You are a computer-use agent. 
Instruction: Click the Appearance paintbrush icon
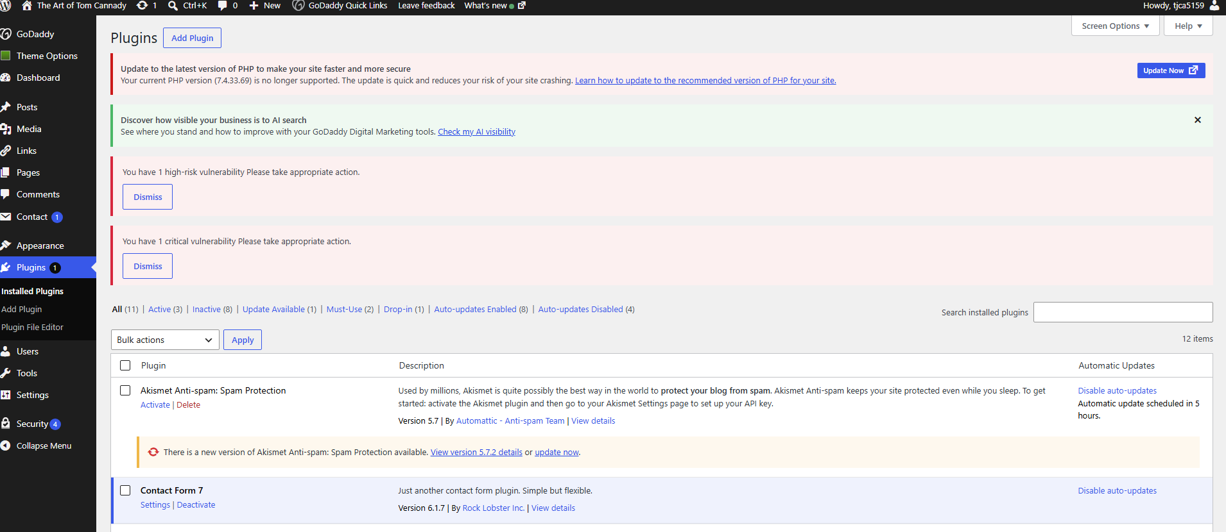[6, 245]
